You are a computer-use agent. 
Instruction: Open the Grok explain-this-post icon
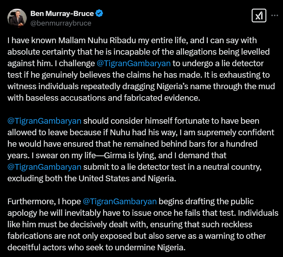pyautogui.click(x=259, y=15)
